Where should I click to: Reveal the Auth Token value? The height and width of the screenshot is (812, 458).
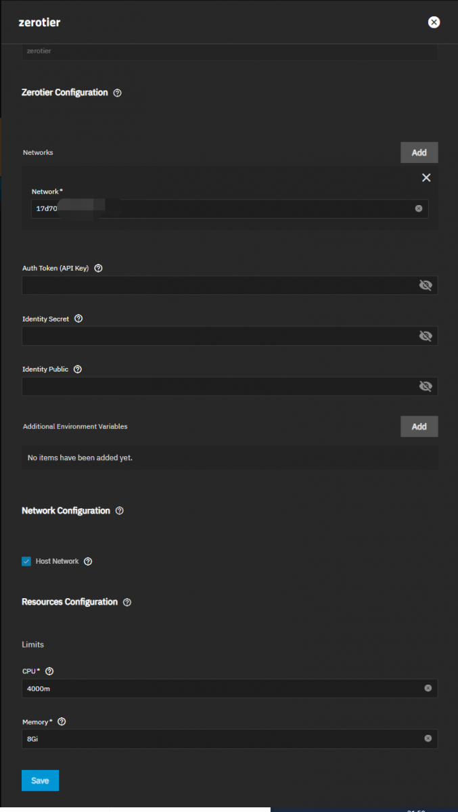(426, 285)
